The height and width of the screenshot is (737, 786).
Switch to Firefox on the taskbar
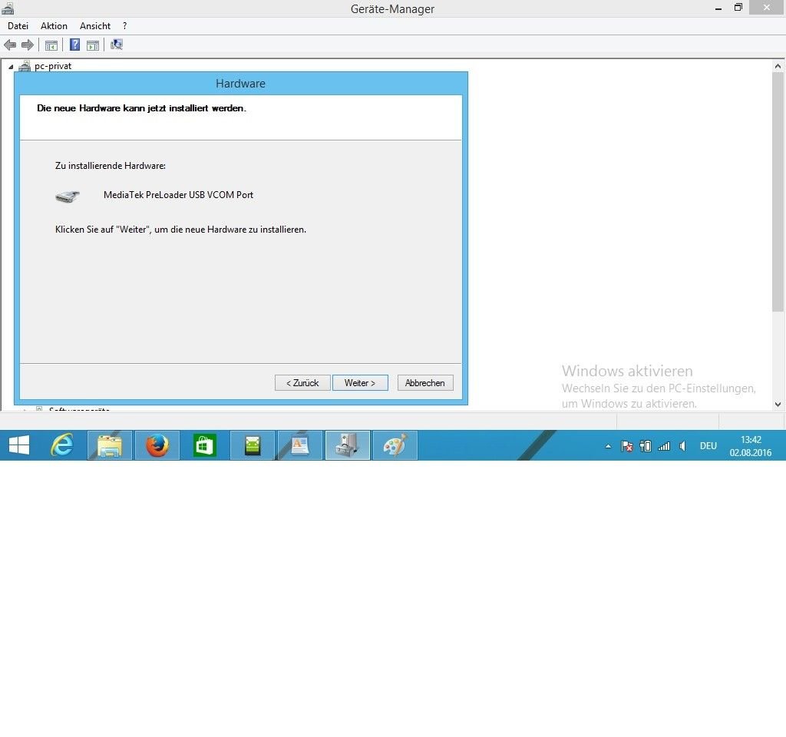click(x=157, y=445)
